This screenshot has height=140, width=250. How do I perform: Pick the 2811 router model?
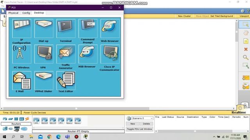[x=61, y=121]
